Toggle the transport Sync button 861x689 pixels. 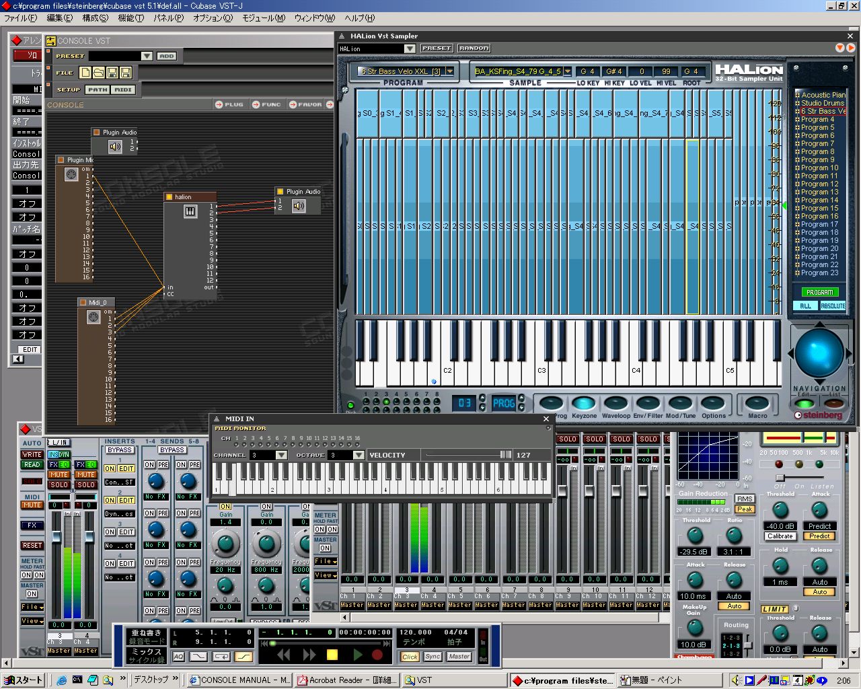coord(433,657)
